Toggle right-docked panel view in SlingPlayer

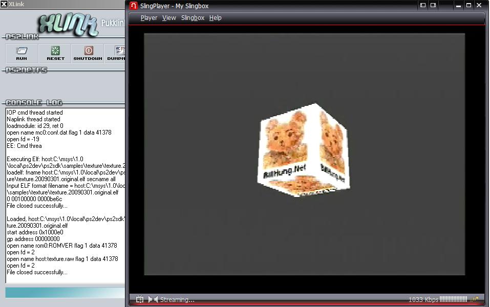433,6
